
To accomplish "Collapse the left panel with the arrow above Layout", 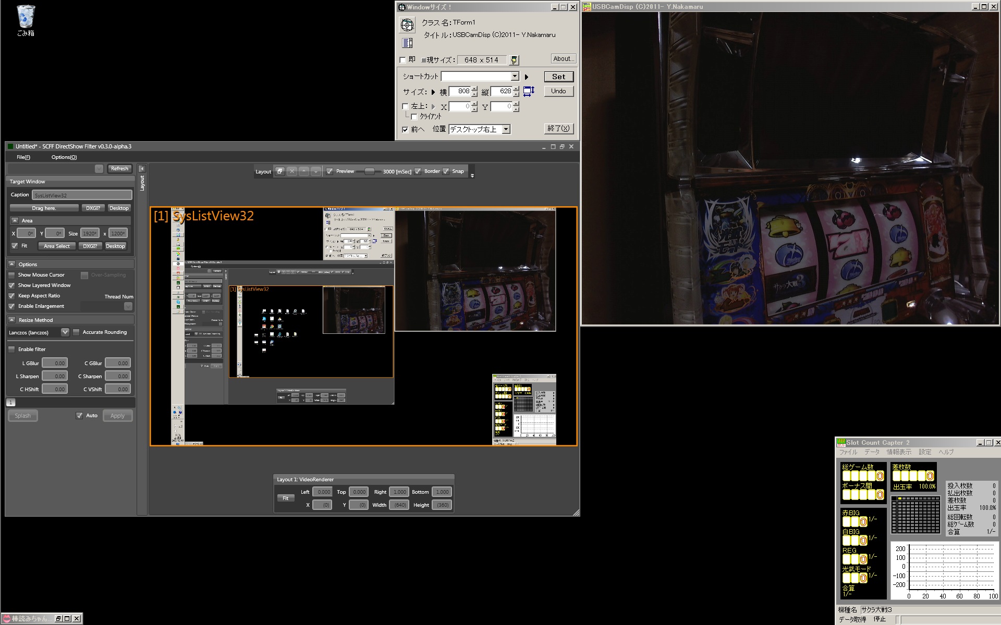I will pyautogui.click(x=142, y=169).
